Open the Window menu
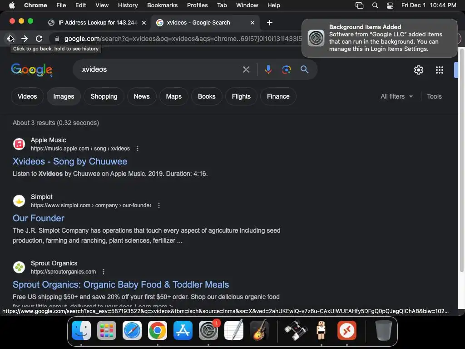The width and height of the screenshot is (465, 349). [x=247, y=5]
